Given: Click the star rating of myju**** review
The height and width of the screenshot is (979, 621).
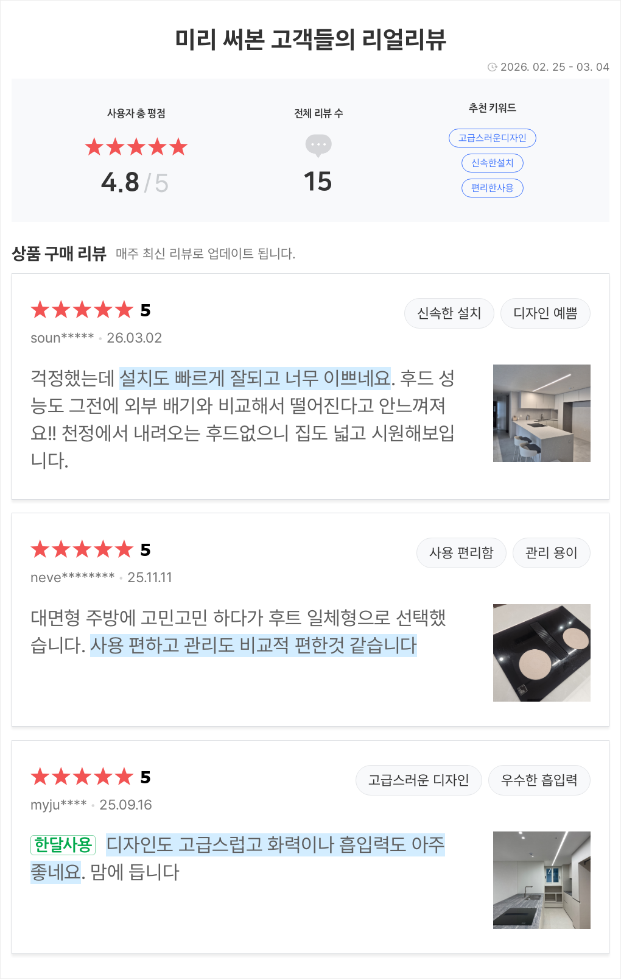Looking at the screenshot, I should (82, 777).
